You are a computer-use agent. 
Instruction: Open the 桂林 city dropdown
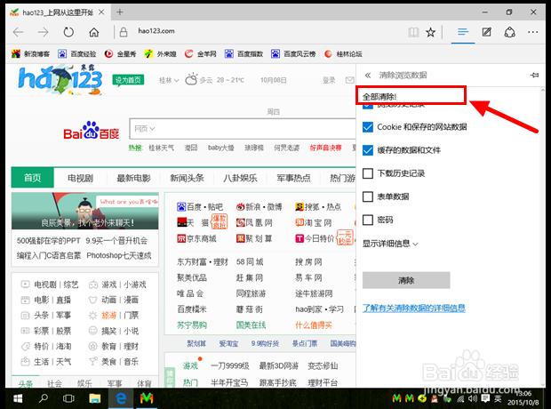169,80
